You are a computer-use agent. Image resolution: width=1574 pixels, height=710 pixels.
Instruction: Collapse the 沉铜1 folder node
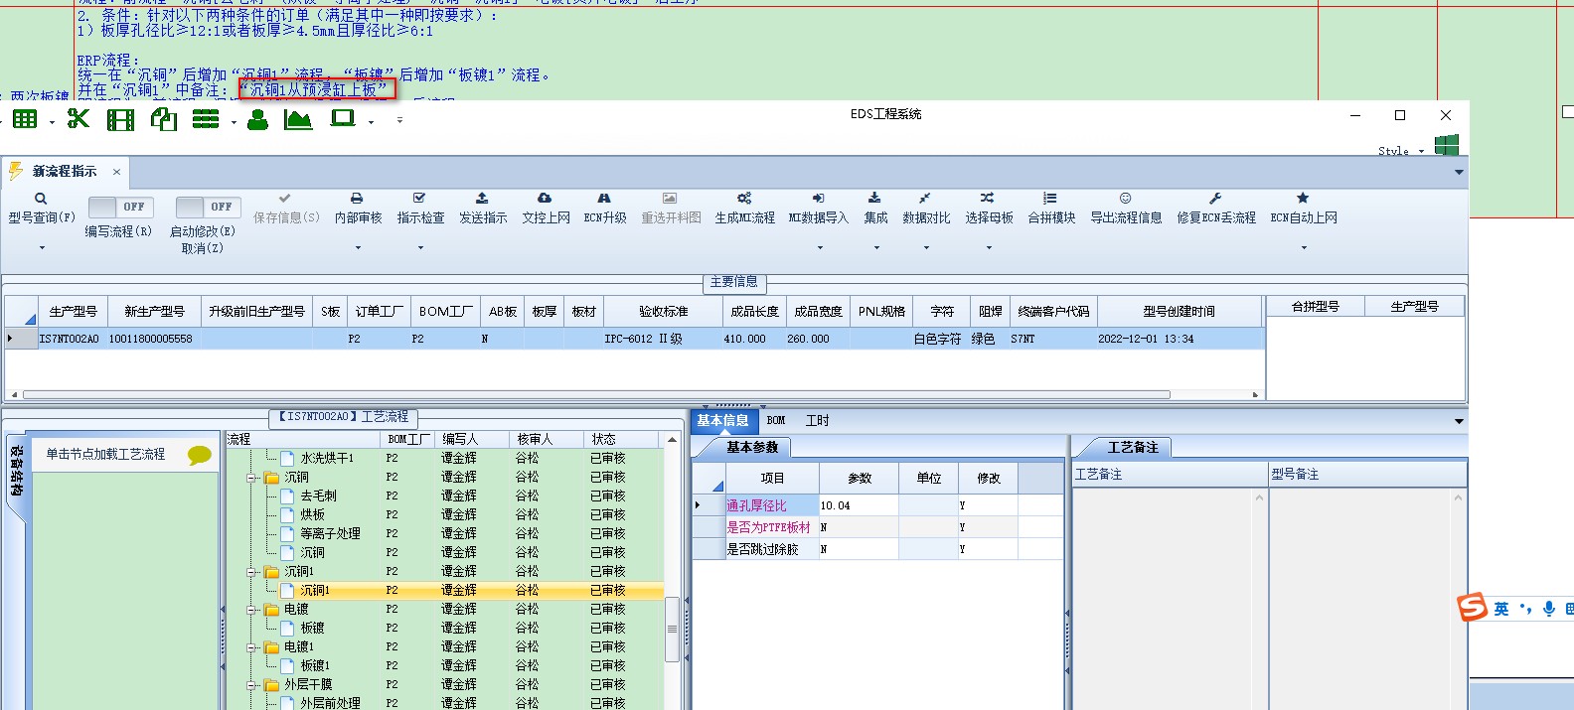(252, 572)
